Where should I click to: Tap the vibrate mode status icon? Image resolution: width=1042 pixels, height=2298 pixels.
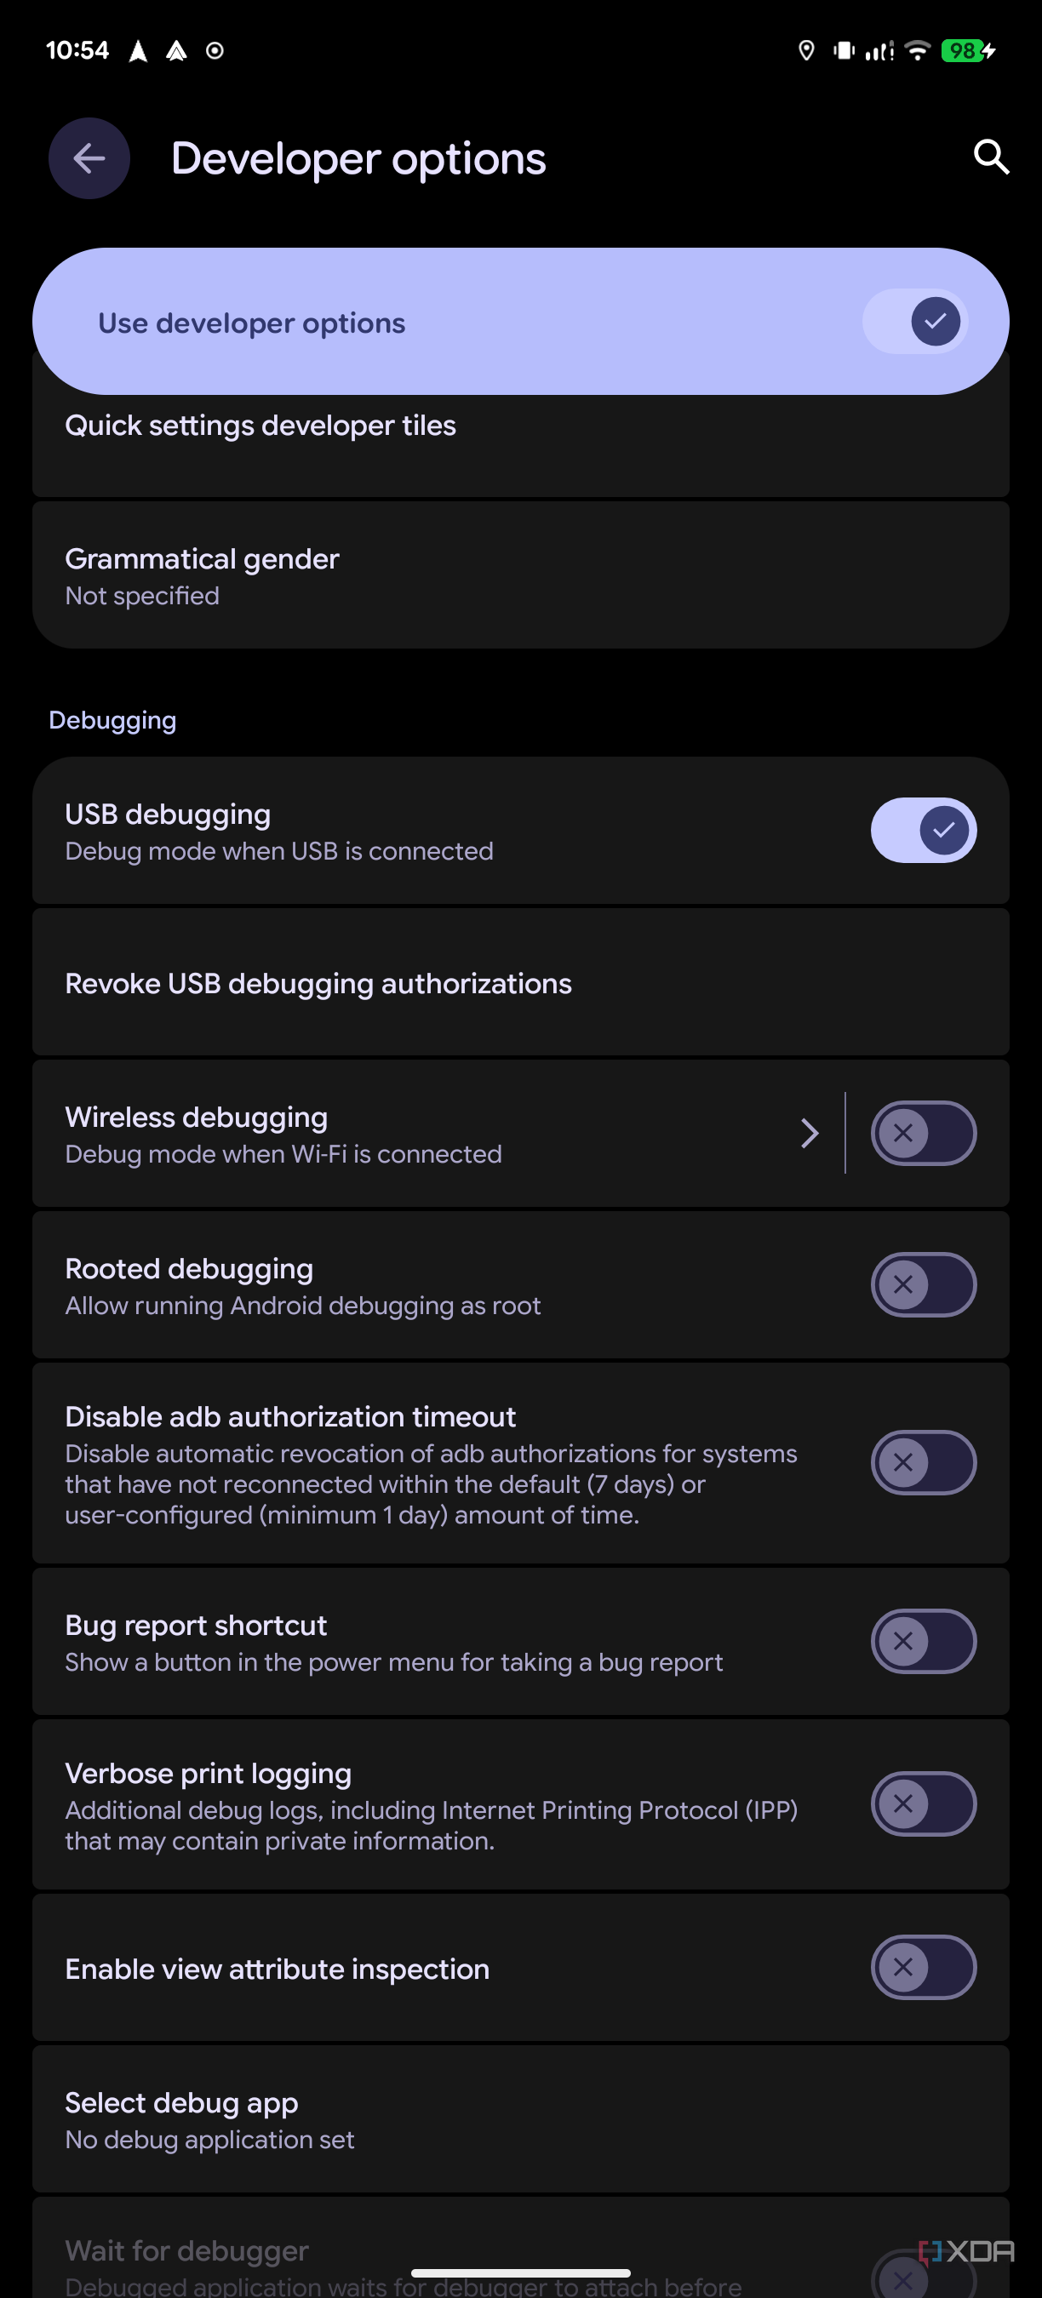tap(843, 51)
